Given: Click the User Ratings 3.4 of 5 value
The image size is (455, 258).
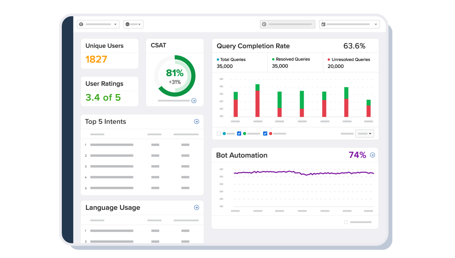Looking at the screenshot, I should click(103, 97).
